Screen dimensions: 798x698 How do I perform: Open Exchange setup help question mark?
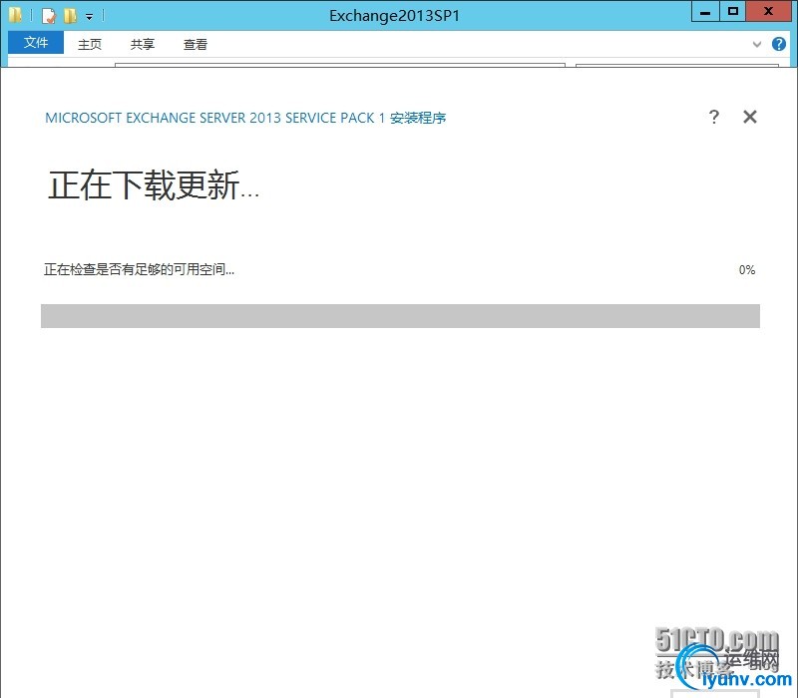[x=714, y=117]
